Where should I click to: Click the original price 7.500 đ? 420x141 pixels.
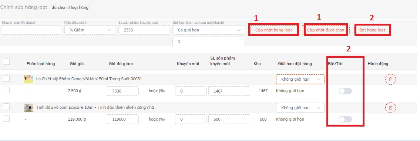tap(75, 91)
